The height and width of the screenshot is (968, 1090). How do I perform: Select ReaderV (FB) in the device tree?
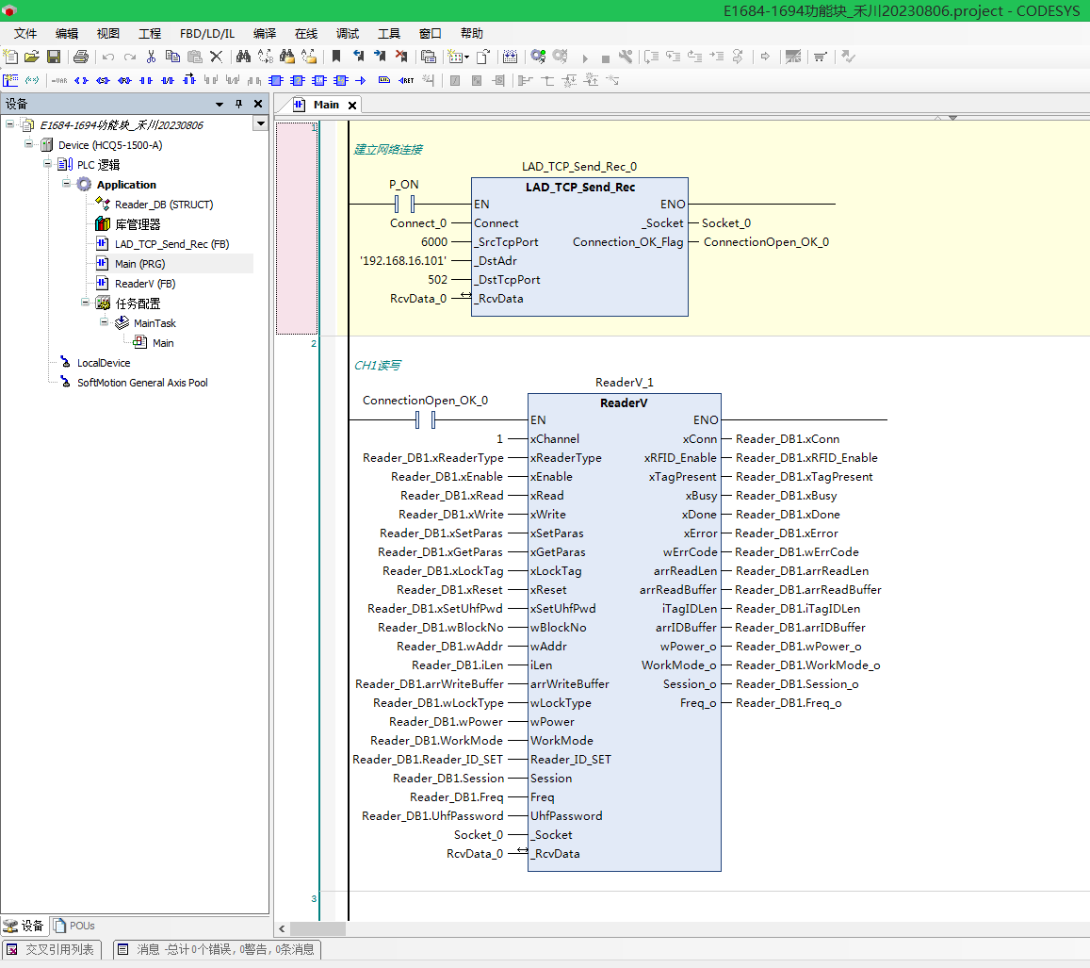click(144, 284)
